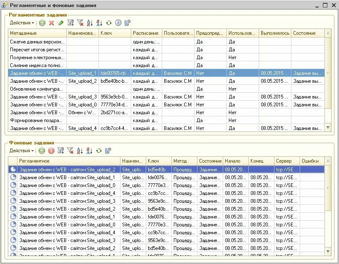Click key cell cc9b7cc4-4...
The image size is (339, 264).
[x=115, y=128]
